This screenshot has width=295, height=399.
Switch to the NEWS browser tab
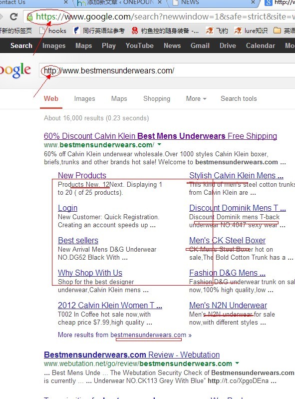coord(214,2)
